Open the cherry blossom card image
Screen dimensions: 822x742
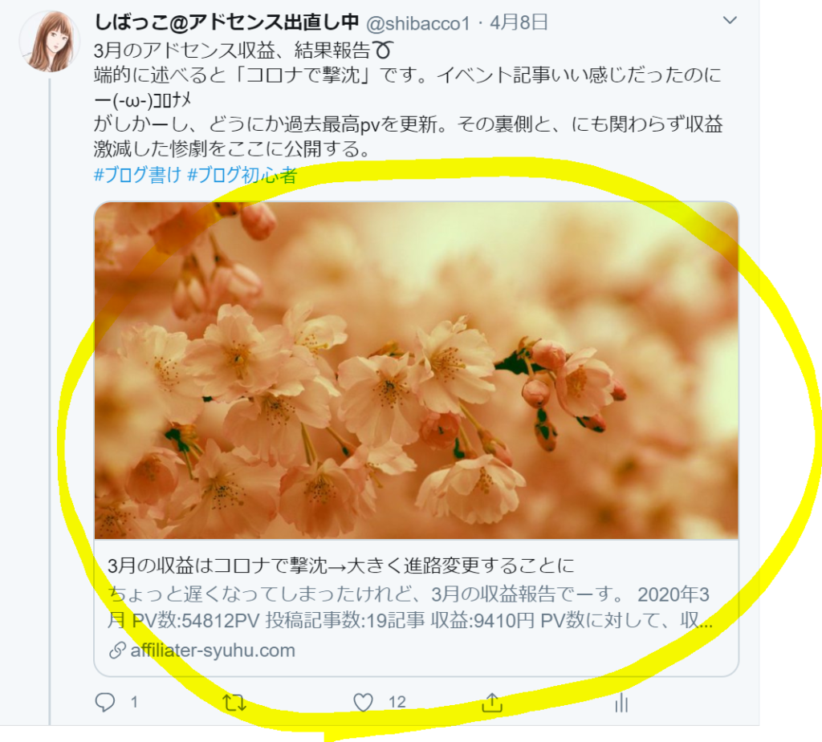coord(417,371)
